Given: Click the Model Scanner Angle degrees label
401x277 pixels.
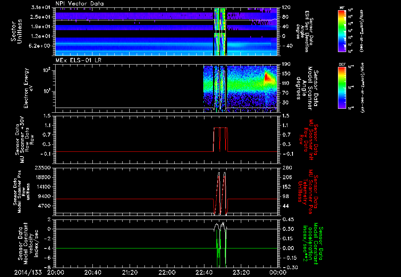Looking at the screenshot, I should click(x=307, y=88).
